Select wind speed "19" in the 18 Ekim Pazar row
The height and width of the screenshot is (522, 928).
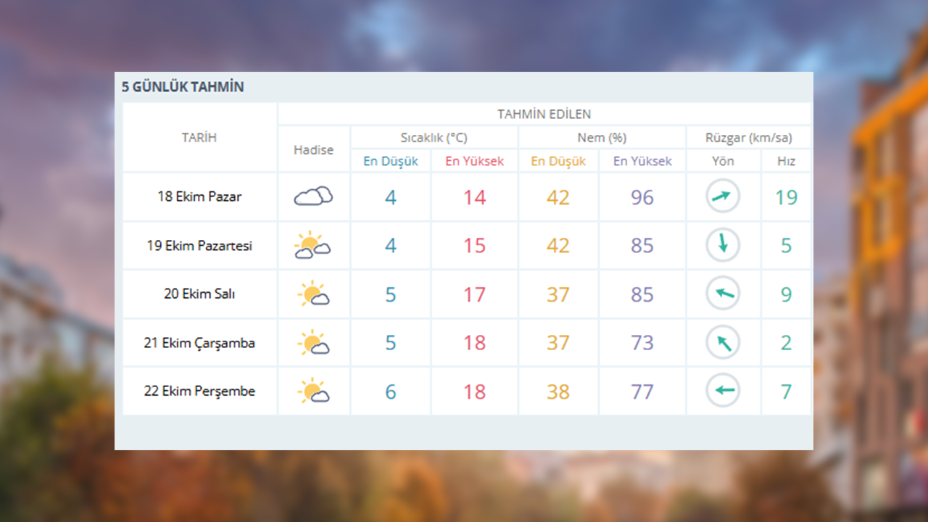point(786,197)
